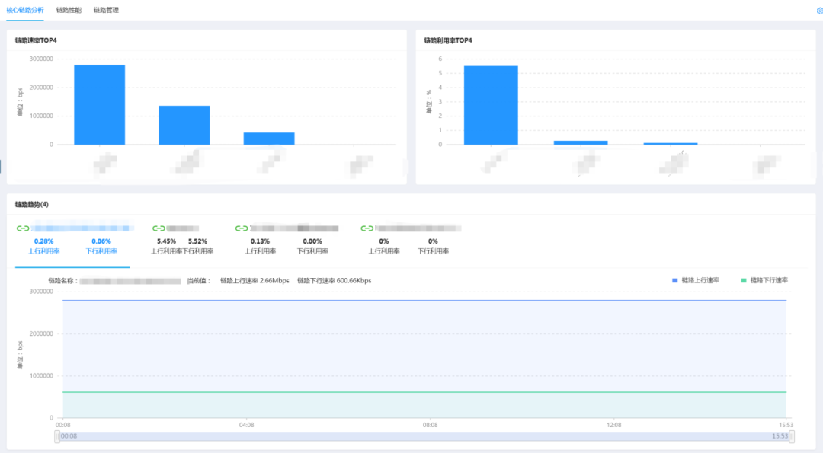Click 链路速率TOP4 panel title
Viewport: 823px width, 453px height.
coord(36,40)
